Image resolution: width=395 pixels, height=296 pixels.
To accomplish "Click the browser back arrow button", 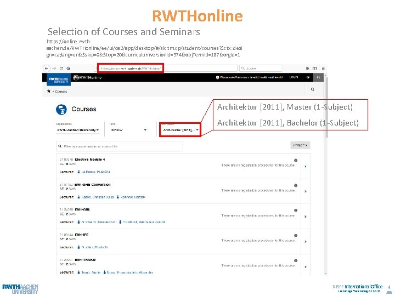I will (x=47, y=68).
